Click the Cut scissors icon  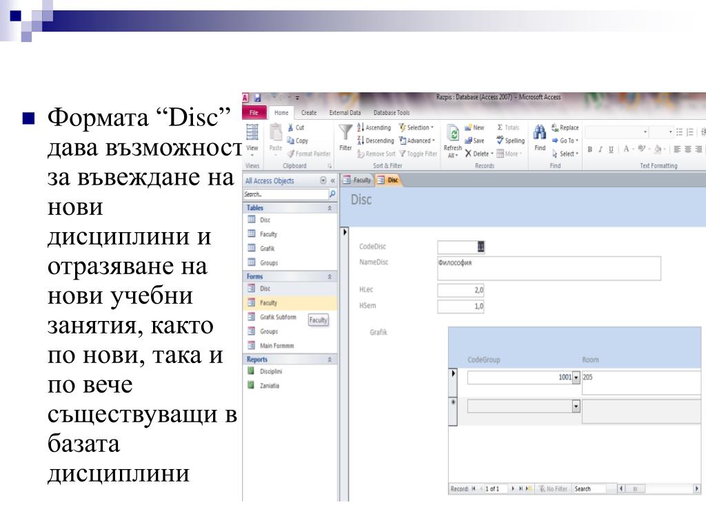291,127
